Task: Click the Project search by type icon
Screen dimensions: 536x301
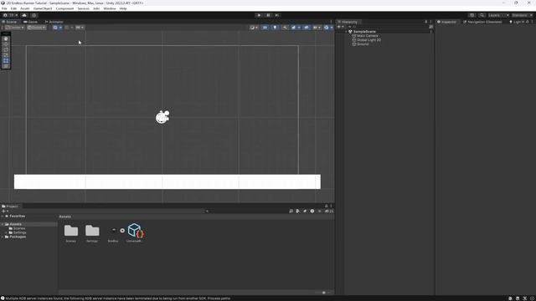Action: click(x=298, y=212)
